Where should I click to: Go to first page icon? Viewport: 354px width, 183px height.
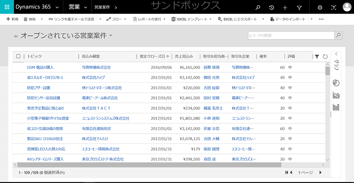point(287,173)
